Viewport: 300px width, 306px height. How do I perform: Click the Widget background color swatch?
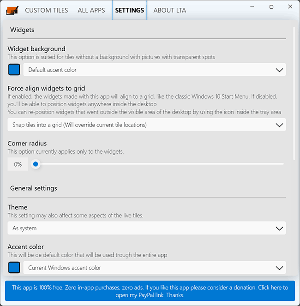point(14,70)
